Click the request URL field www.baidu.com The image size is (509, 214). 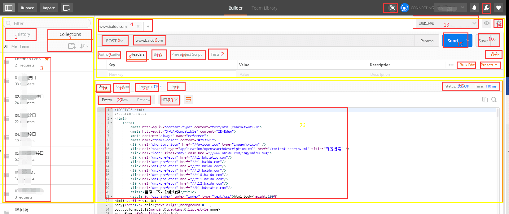pos(274,41)
